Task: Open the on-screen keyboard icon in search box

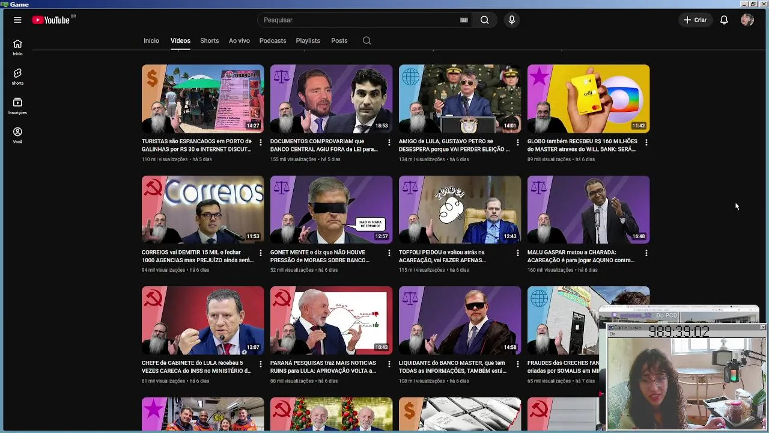Action: pos(464,20)
